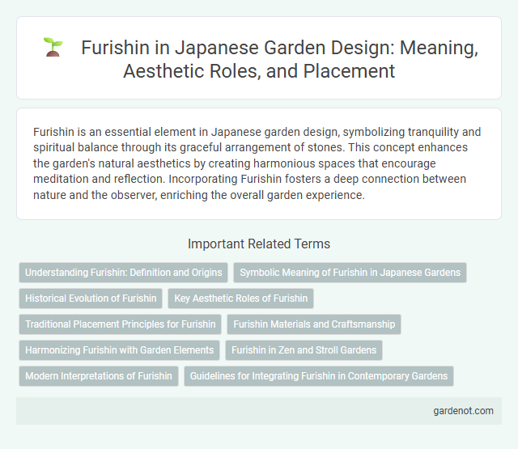Click the seedling sprout icon beside the title
Screen dimensions: 518x449
[x=53, y=47]
